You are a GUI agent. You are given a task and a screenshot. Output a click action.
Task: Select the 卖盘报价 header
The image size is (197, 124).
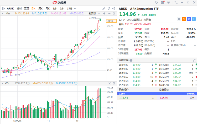164,90
